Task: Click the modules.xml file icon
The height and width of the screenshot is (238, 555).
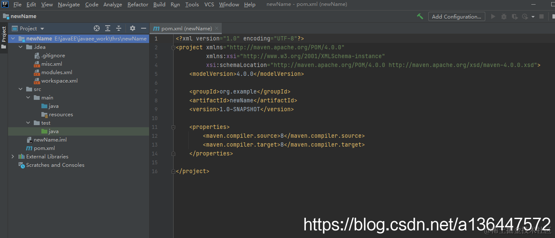Action: click(37, 72)
